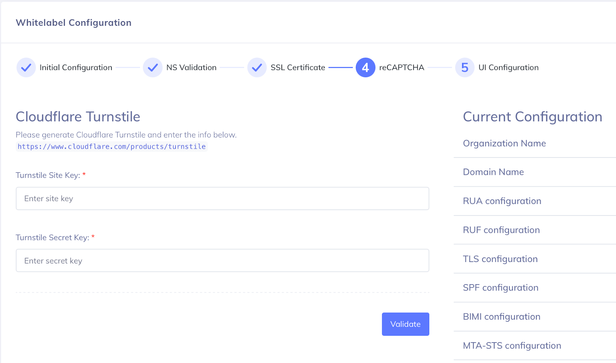Click the Current Configuration heading
Screen dimensions: 616x363
point(532,117)
